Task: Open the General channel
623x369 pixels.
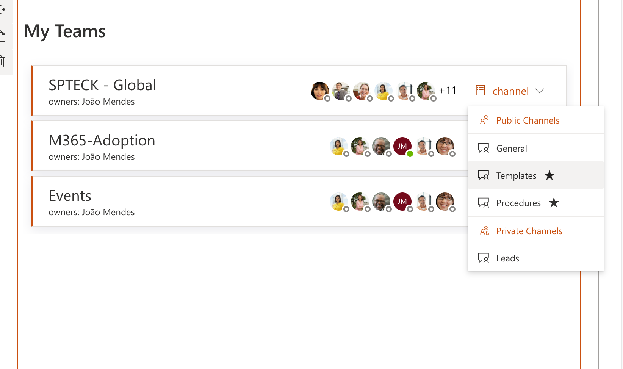Action: click(536, 148)
